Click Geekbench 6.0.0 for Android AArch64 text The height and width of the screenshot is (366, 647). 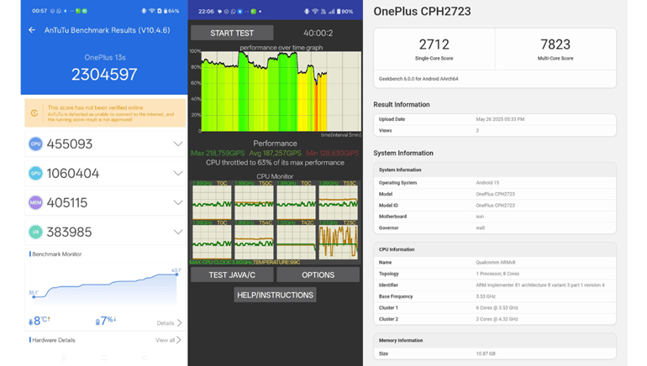tap(418, 79)
